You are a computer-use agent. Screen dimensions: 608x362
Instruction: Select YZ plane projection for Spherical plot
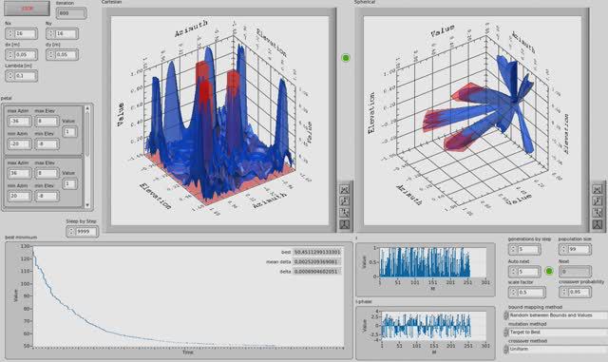tap(598, 213)
